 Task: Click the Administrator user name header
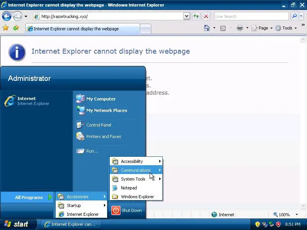[30, 79]
